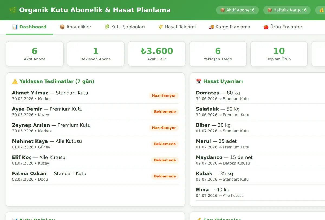Click Hazırlanıyor status for Ahmet Yılmaz
The width and height of the screenshot is (325, 220).
pos(164,95)
